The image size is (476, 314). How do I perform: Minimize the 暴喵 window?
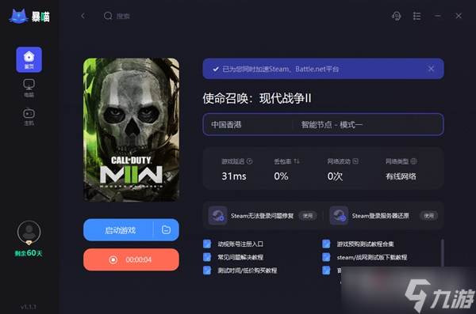(437, 16)
